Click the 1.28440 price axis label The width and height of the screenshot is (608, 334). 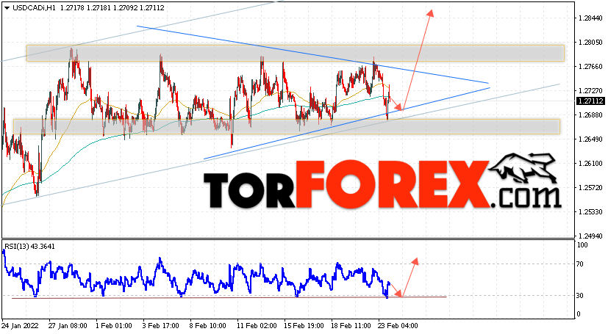(590, 18)
